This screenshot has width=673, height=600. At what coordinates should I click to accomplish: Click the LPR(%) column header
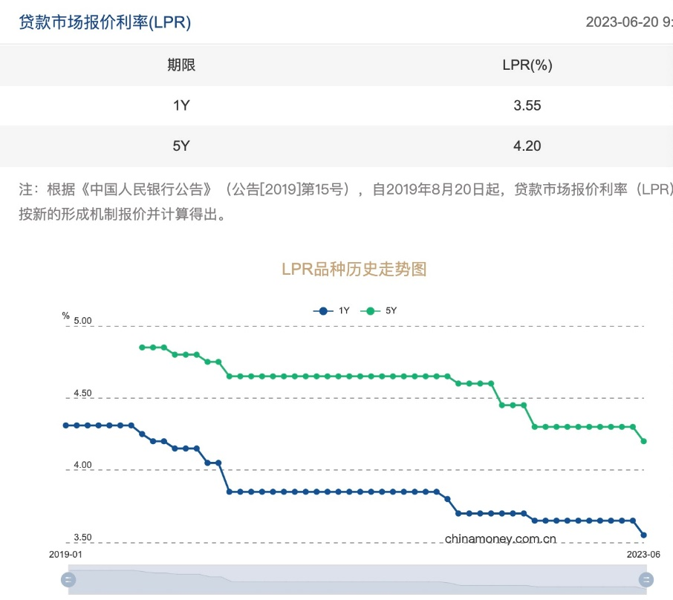click(527, 65)
